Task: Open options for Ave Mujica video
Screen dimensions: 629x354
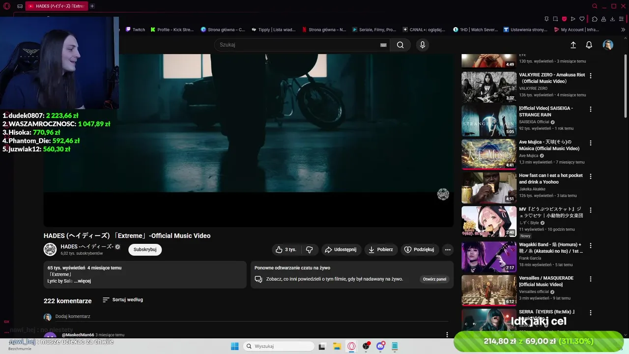Action: click(x=591, y=143)
